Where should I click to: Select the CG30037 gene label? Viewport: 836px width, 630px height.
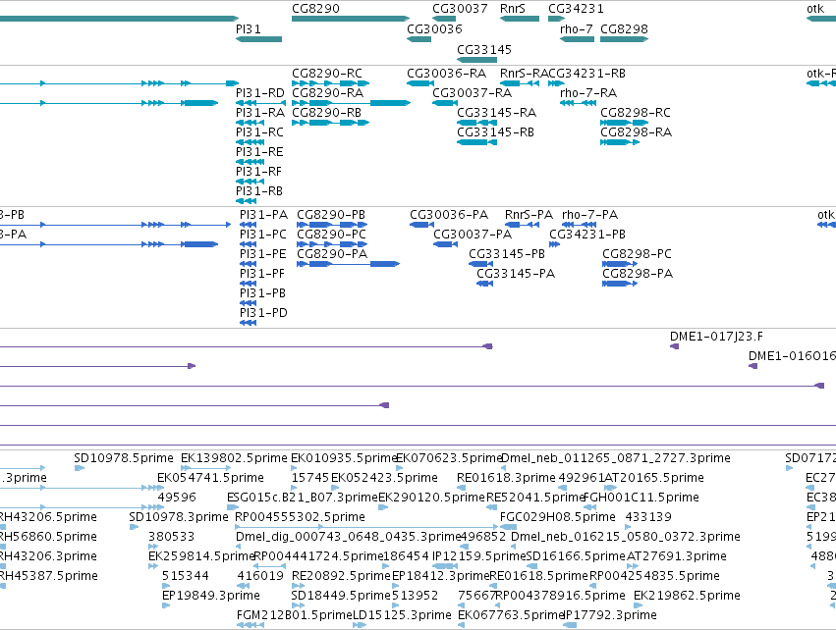coord(460,9)
